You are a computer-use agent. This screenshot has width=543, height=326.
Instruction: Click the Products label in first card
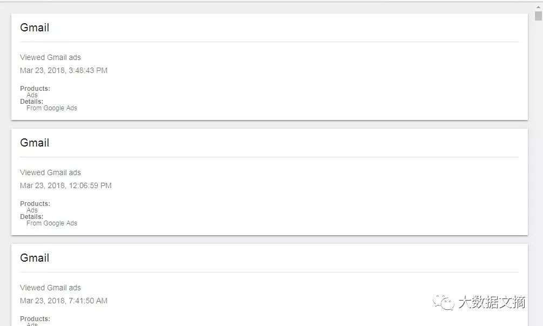[x=35, y=88]
